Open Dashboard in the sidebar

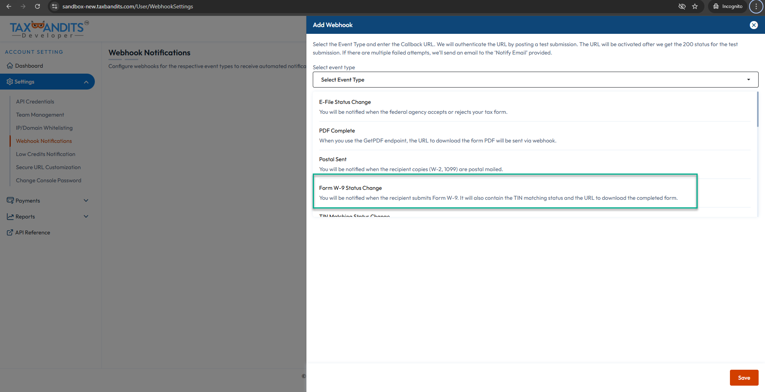pos(29,66)
